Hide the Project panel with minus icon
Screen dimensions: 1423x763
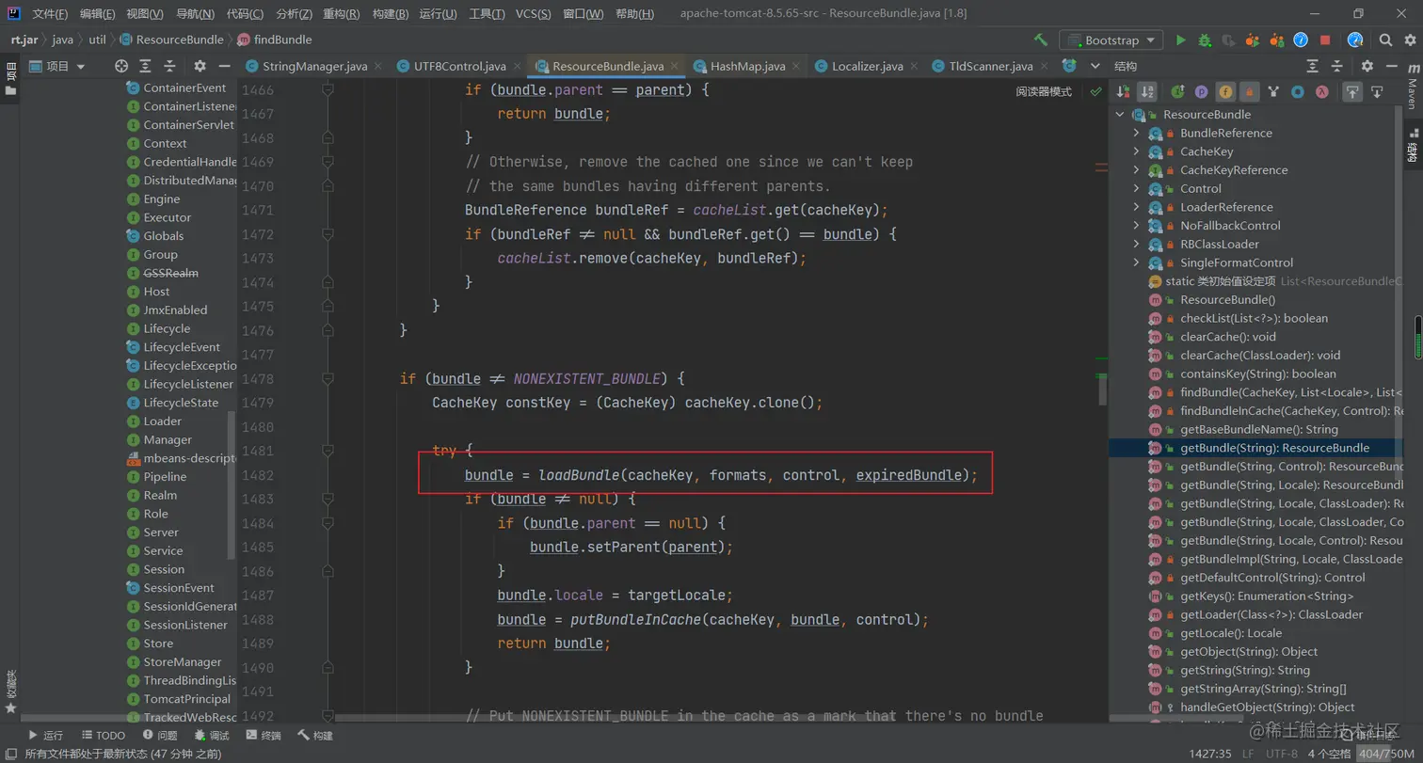(x=224, y=66)
